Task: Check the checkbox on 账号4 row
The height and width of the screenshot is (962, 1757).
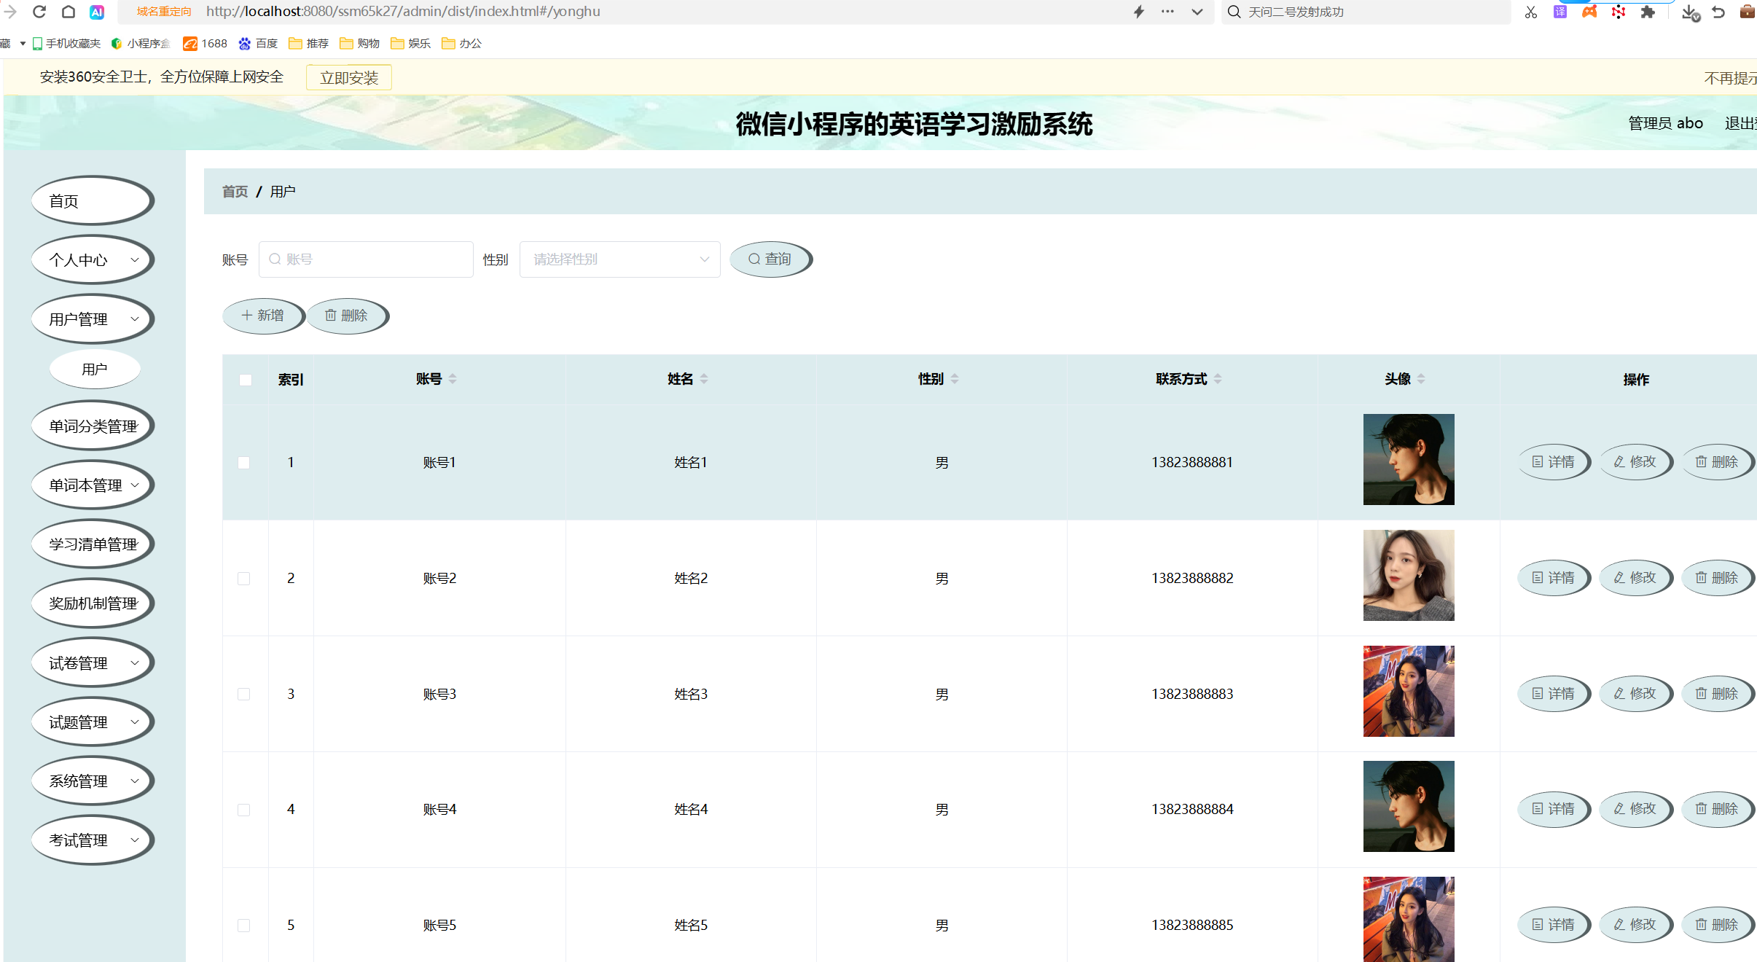Action: [245, 810]
